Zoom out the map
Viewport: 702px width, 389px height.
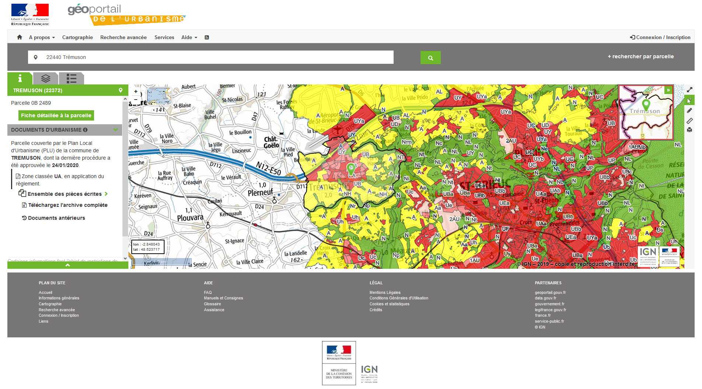tap(136, 100)
